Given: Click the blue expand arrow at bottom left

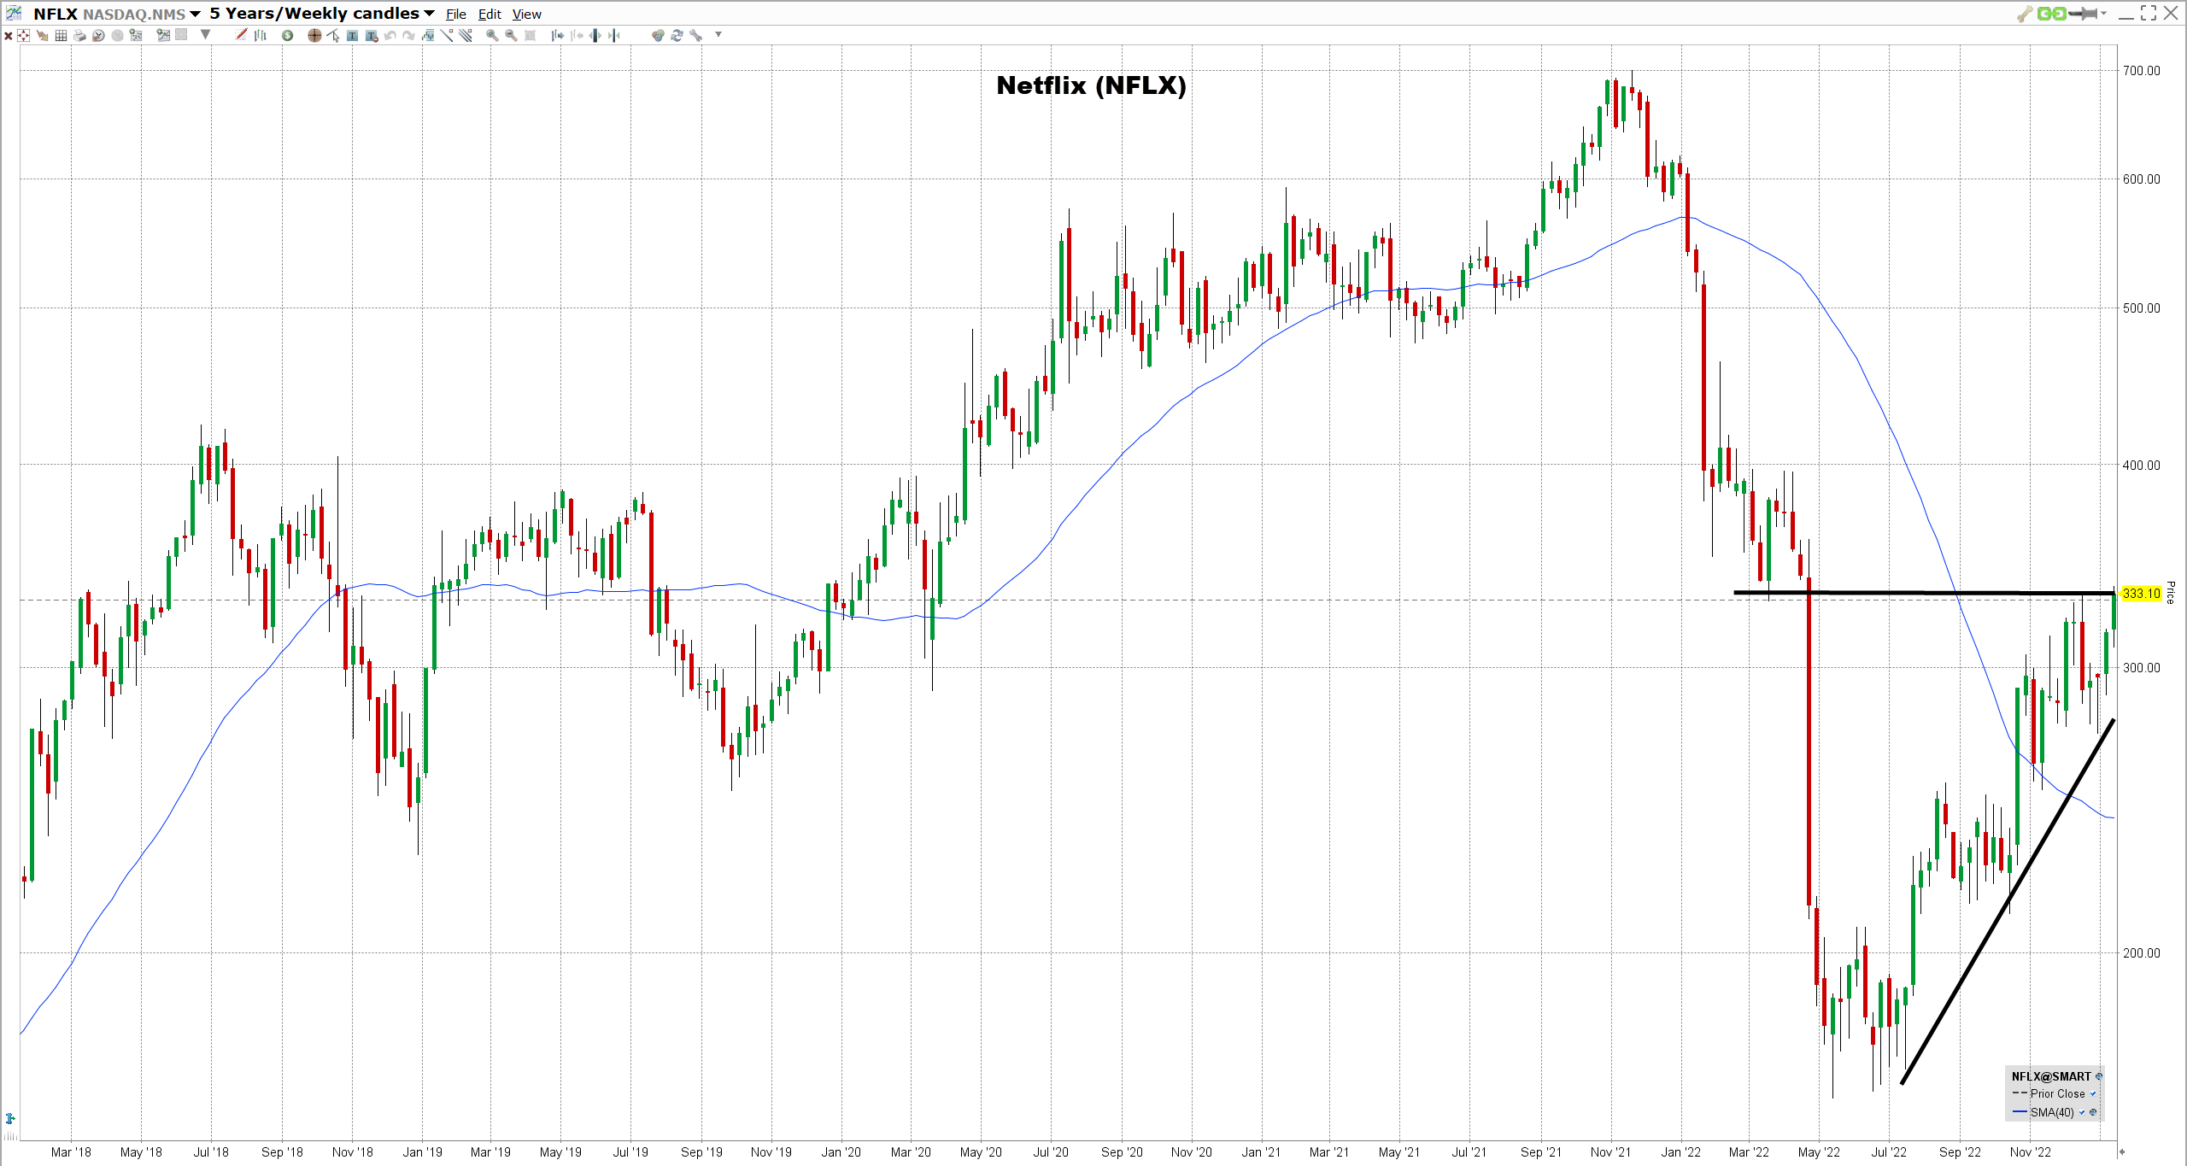Looking at the screenshot, I should tap(10, 1118).
